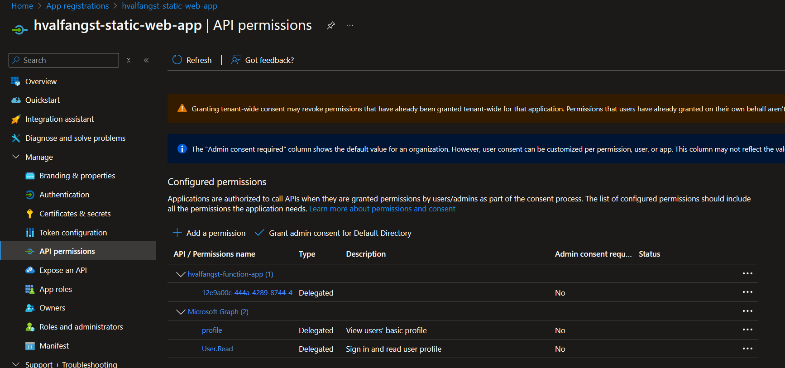Open Learn more about permissions and consent

pos(382,209)
